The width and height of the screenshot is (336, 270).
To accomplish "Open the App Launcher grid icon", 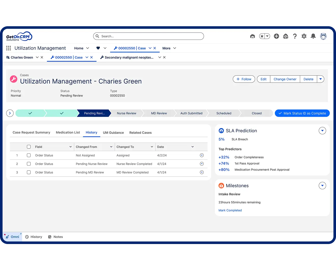I will [x=8, y=48].
